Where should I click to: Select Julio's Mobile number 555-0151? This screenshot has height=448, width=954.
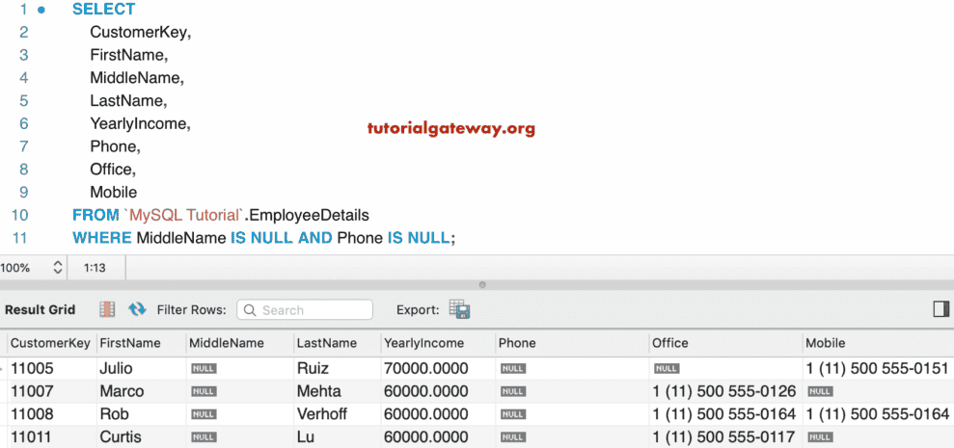pyautogui.click(x=878, y=368)
